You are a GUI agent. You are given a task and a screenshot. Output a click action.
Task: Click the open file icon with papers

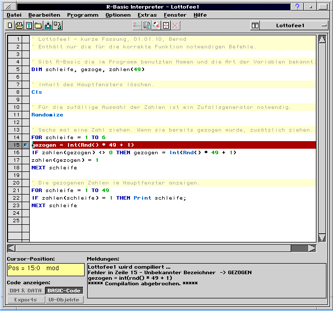tap(19, 26)
